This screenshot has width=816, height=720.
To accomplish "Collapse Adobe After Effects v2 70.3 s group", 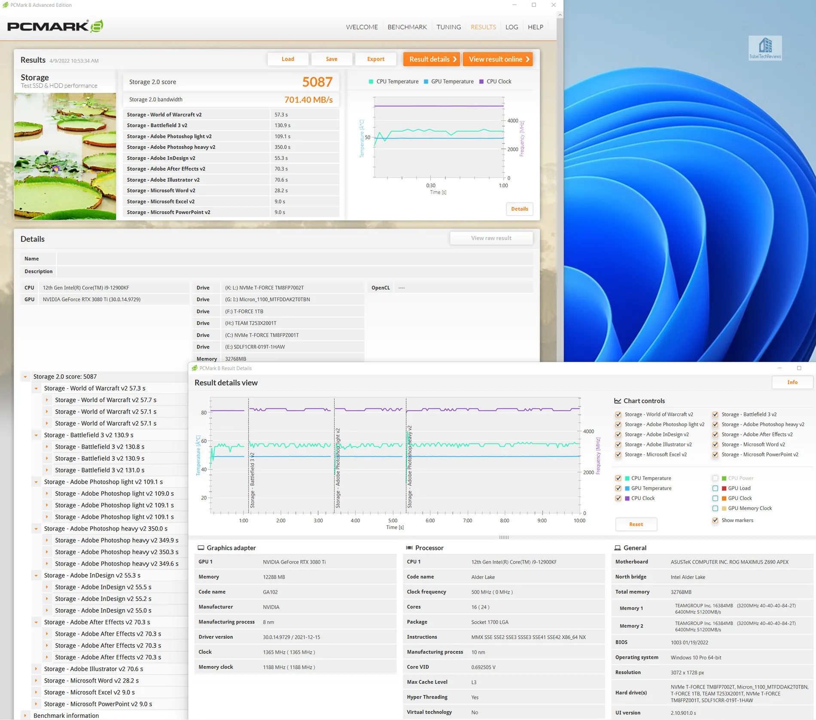I will pyautogui.click(x=36, y=622).
